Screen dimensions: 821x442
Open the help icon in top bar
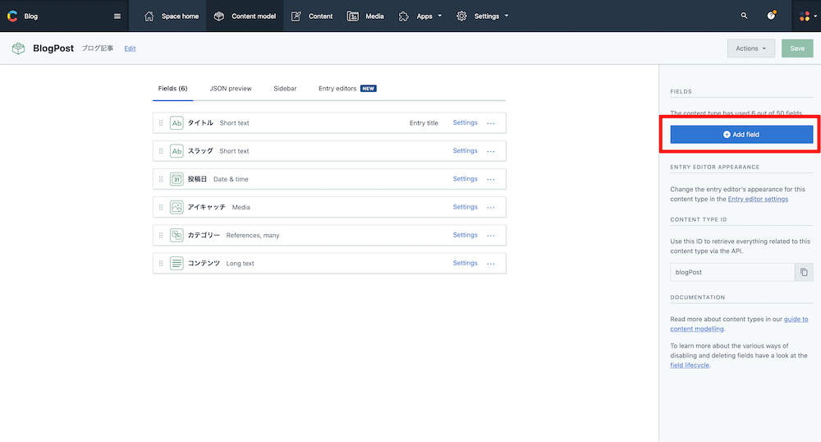(x=771, y=16)
